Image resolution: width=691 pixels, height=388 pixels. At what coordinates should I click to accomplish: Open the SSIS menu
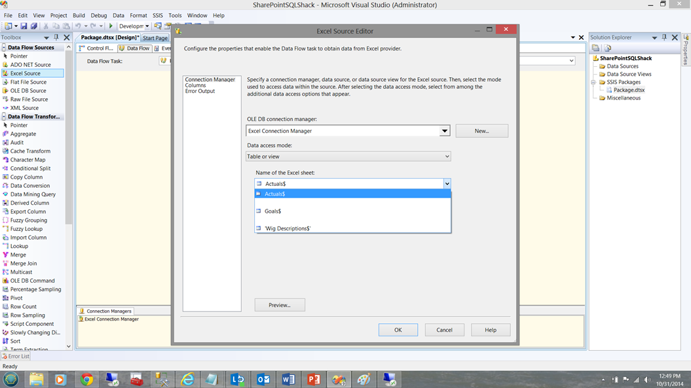click(x=158, y=16)
